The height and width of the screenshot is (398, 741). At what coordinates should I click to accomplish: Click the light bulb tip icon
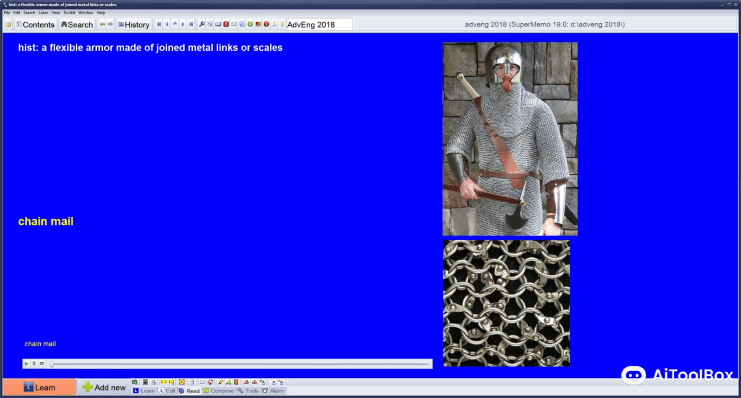[282, 24]
